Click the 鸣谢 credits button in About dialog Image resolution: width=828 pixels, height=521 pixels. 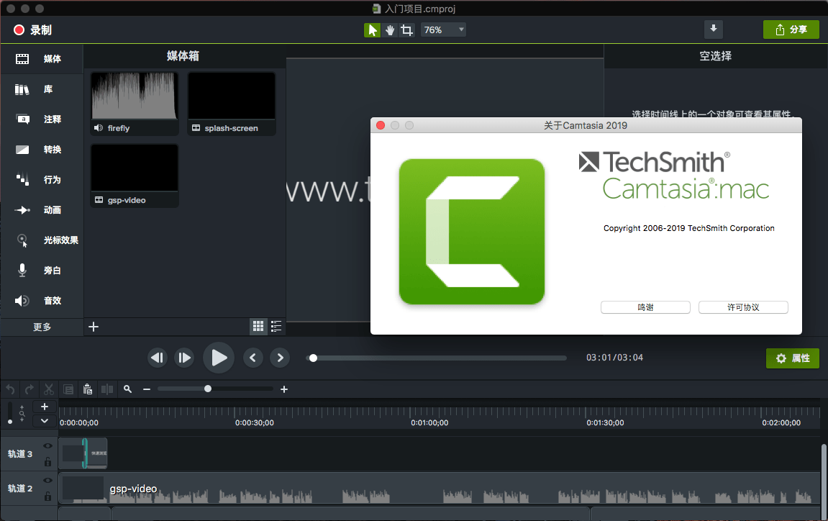tap(645, 307)
